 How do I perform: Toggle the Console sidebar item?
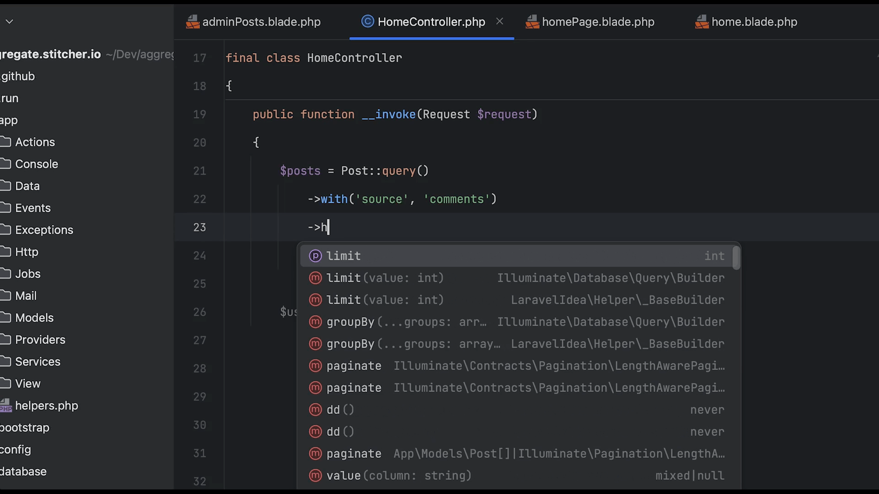click(36, 164)
